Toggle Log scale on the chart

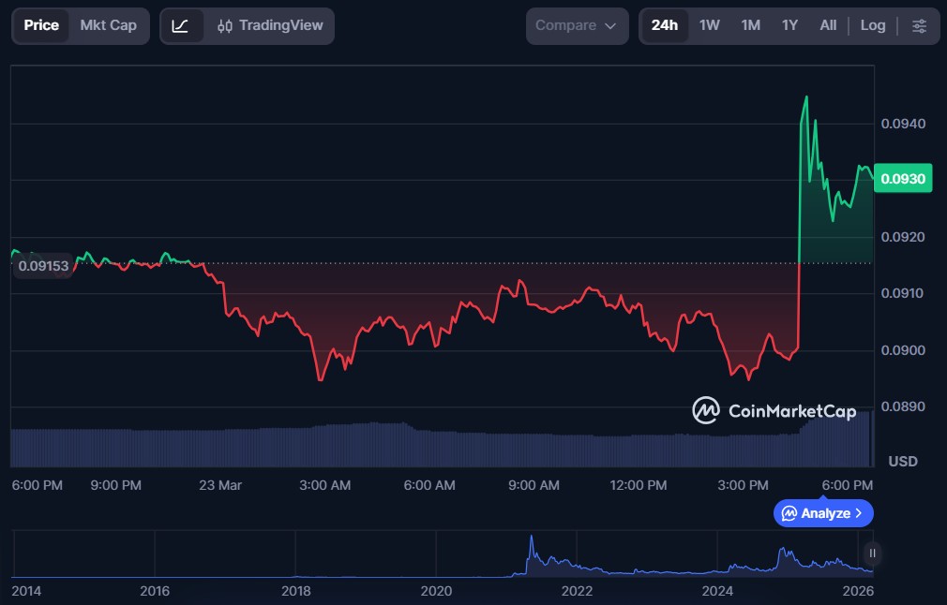click(873, 26)
